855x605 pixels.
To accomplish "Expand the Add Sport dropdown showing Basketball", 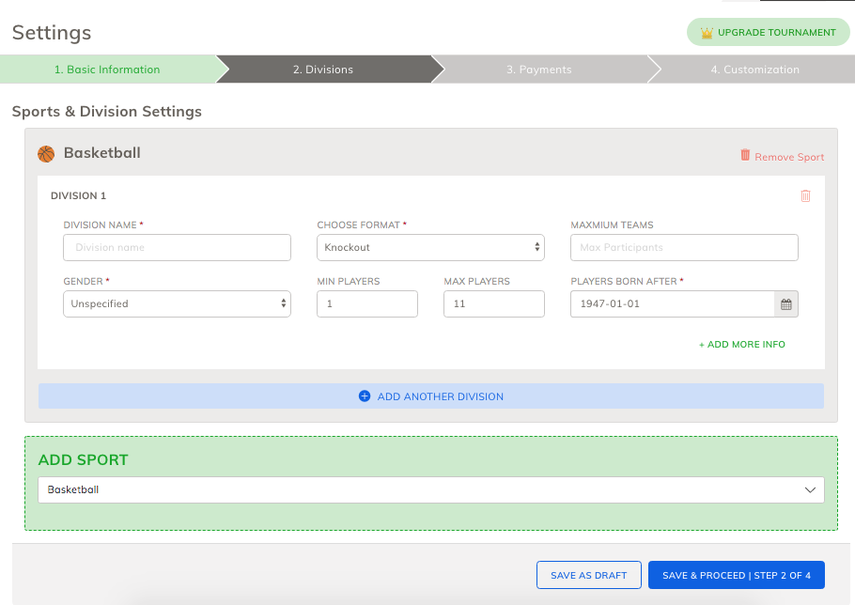I will [x=430, y=490].
